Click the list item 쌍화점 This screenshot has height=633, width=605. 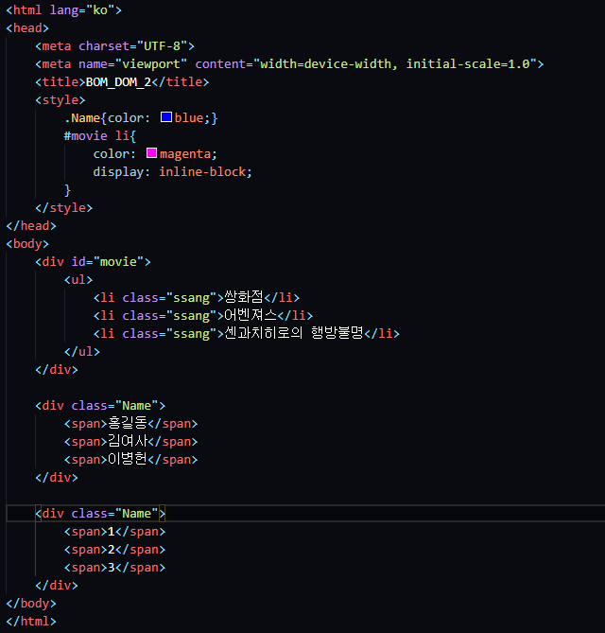coord(197,297)
